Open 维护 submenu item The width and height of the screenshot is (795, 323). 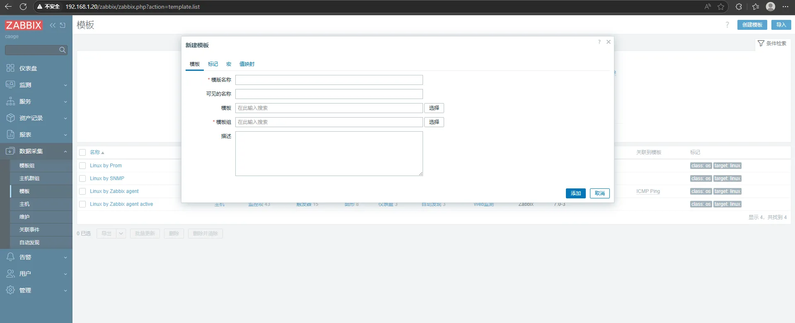41,217
